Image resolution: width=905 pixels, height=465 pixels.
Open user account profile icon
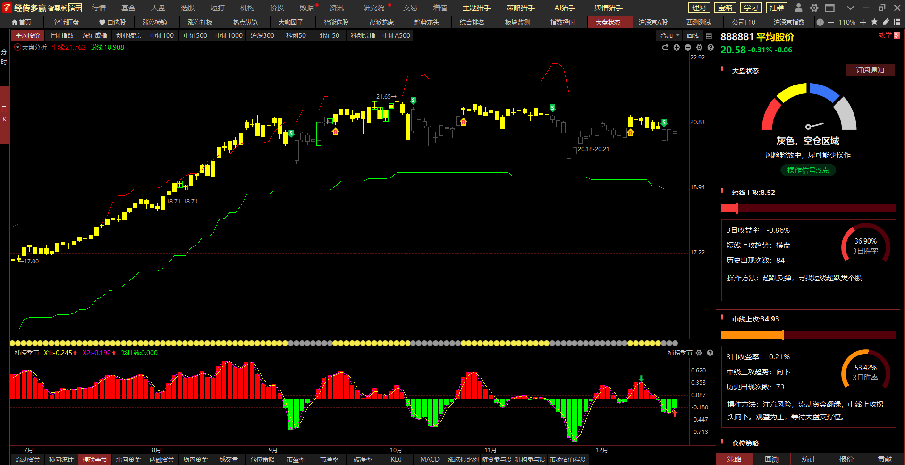[x=798, y=8]
